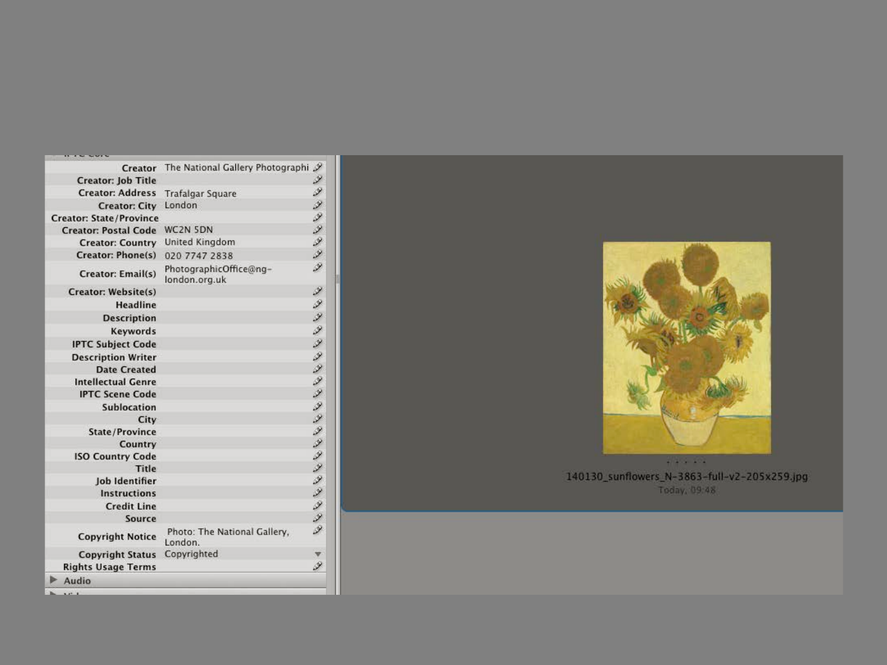Click the edit pencil in the Source row

pyautogui.click(x=318, y=518)
